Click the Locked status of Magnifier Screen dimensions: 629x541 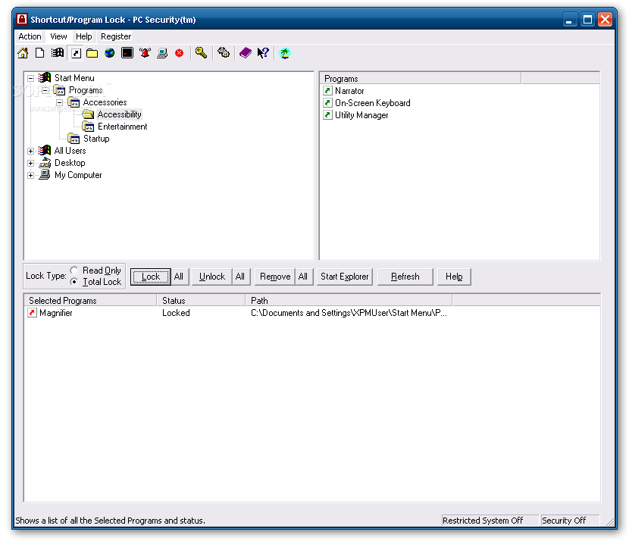tap(176, 313)
